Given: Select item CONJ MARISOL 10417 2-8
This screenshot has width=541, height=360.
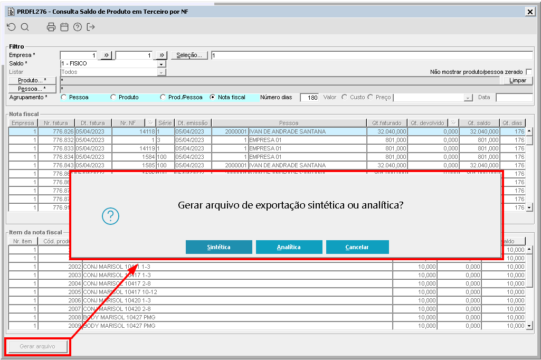Looking at the screenshot, I should pyautogui.click(x=267, y=283).
